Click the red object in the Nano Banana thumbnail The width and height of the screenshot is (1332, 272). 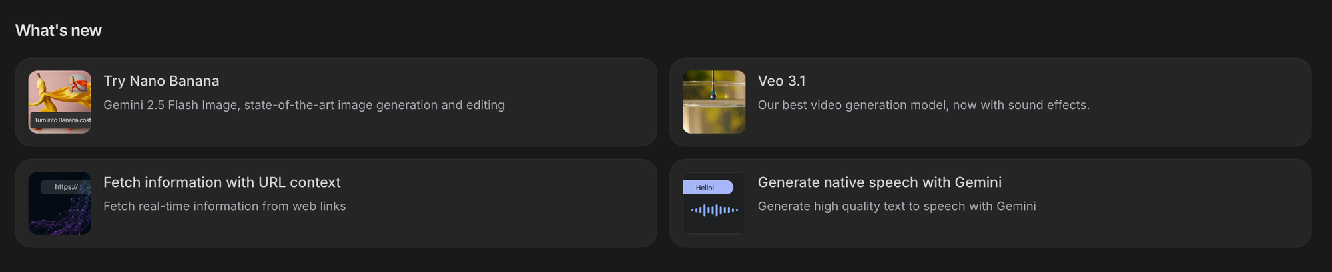pyautogui.click(x=80, y=84)
